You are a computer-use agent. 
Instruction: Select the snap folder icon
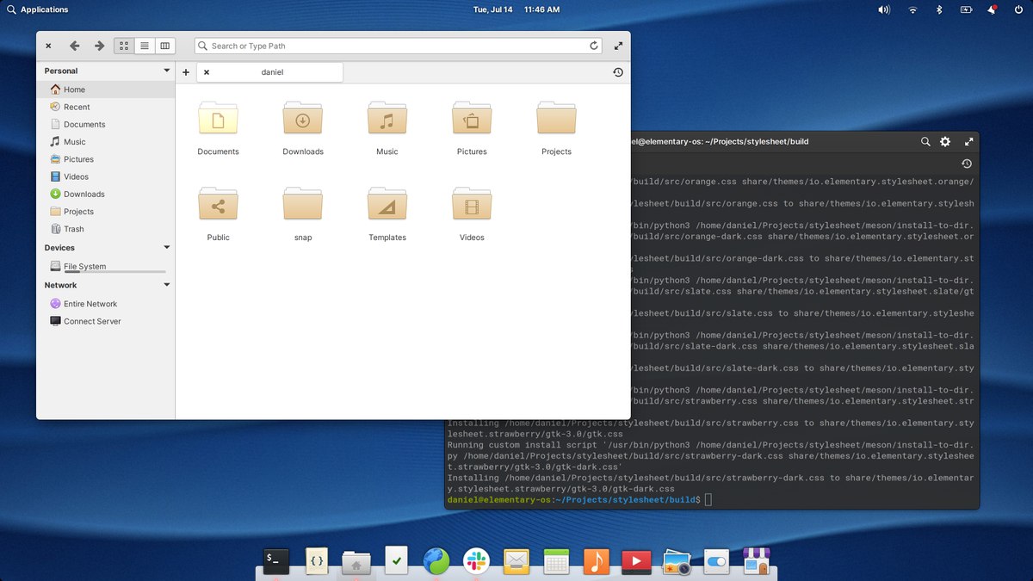pos(303,204)
